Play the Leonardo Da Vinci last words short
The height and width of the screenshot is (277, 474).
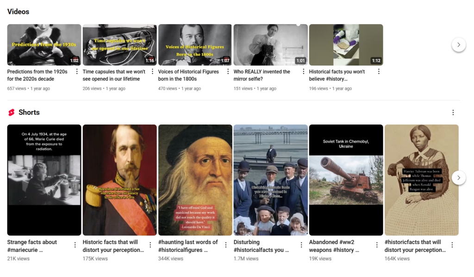pyautogui.click(x=195, y=180)
